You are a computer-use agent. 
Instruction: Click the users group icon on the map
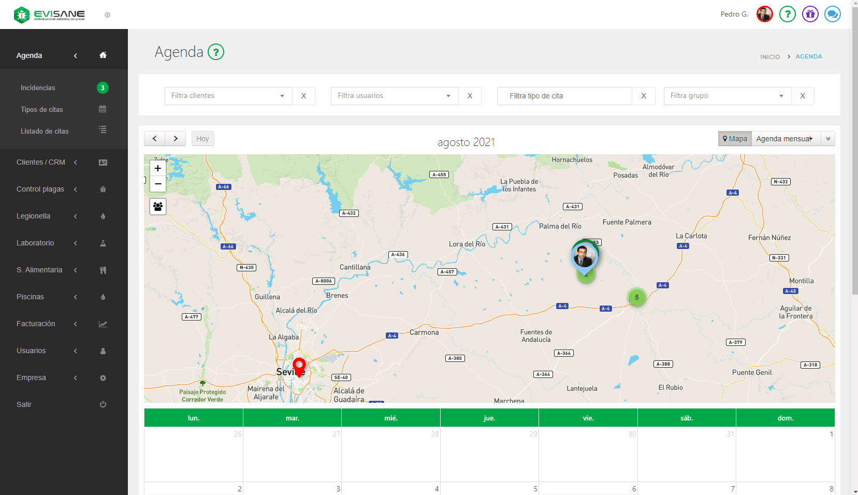click(x=158, y=207)
